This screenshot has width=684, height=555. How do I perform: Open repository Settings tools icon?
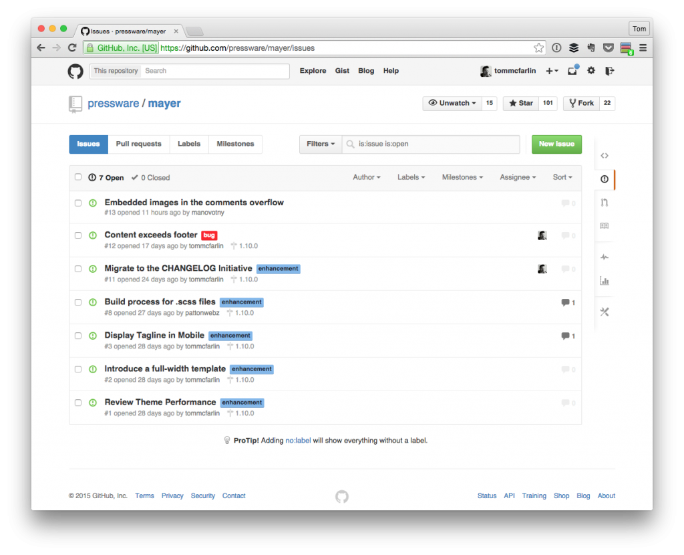[x=604, y=312]
